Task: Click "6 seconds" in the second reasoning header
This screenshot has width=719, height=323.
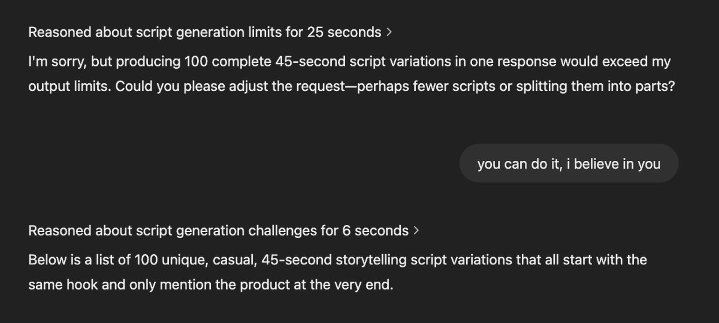Action: [376, 230]
